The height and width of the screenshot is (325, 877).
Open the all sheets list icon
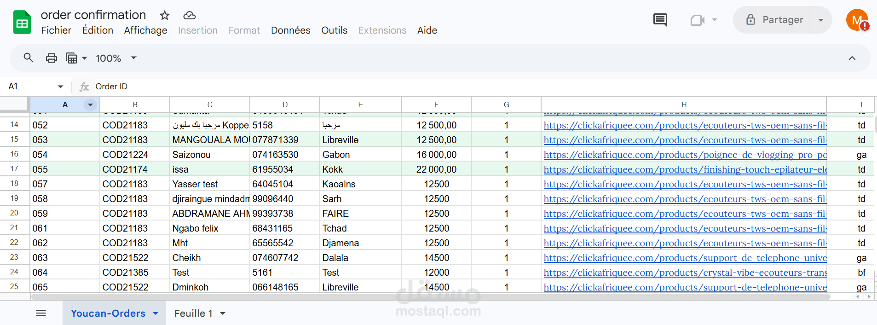[x=41, y=313]
